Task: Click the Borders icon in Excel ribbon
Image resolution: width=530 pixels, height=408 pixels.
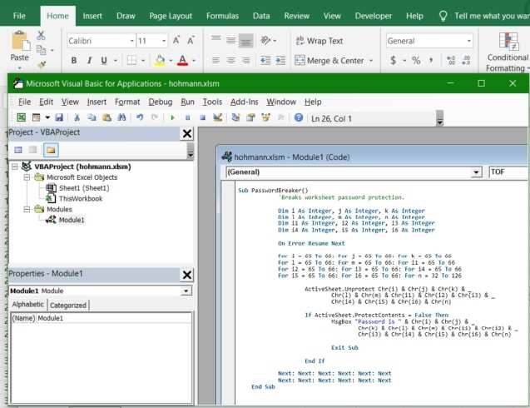Action: pyautogui.click(x=131, y=61)
